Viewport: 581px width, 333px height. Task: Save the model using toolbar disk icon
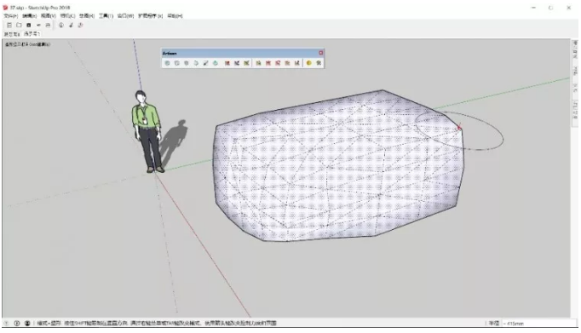pos(28,26)
